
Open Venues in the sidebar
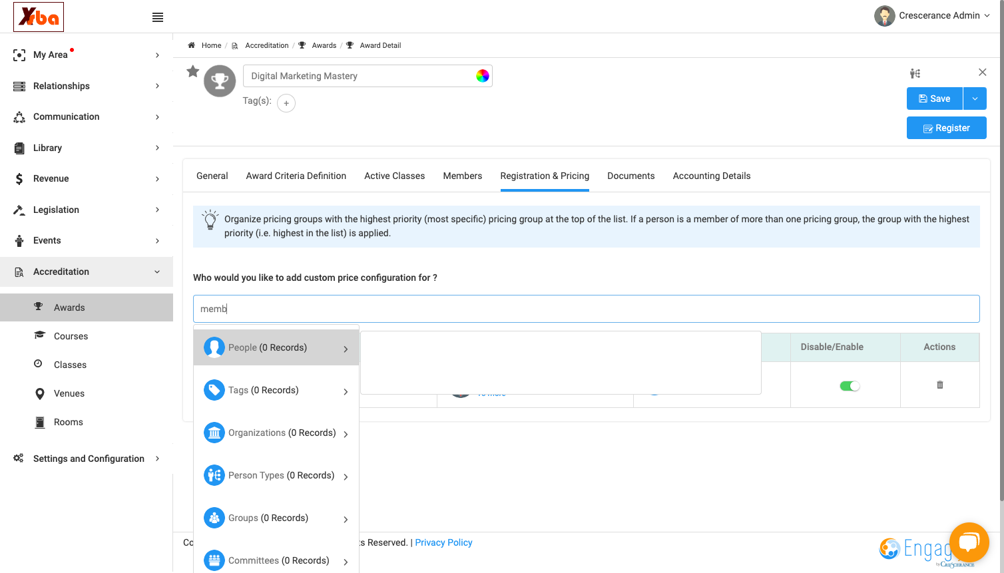[87, 393]
